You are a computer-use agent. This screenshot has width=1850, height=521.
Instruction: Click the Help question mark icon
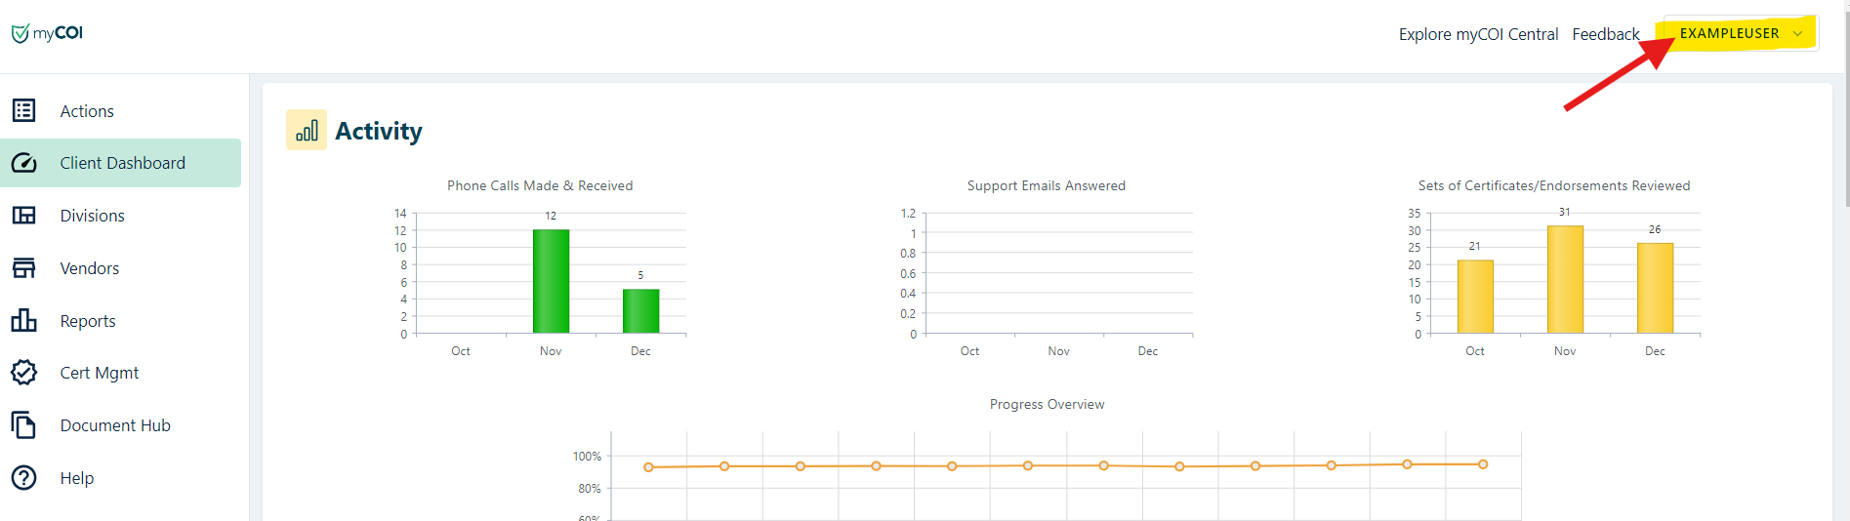pos(24,478)
